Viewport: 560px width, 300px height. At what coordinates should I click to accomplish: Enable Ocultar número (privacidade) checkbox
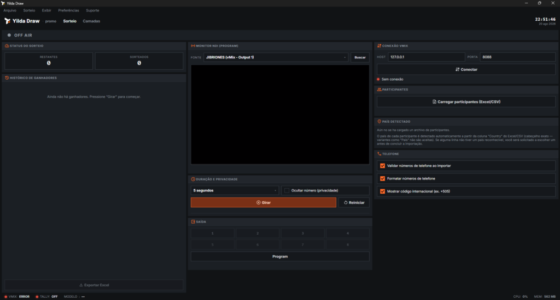click(287, 190)
